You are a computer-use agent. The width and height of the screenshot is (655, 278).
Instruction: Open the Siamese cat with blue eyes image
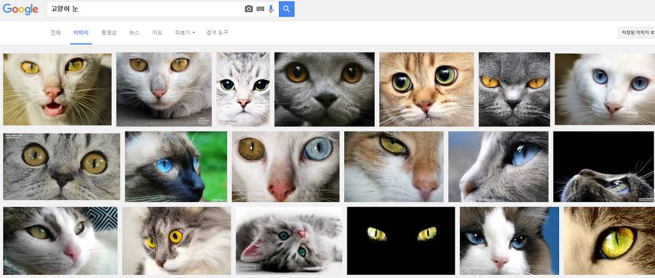click(176, 166)
